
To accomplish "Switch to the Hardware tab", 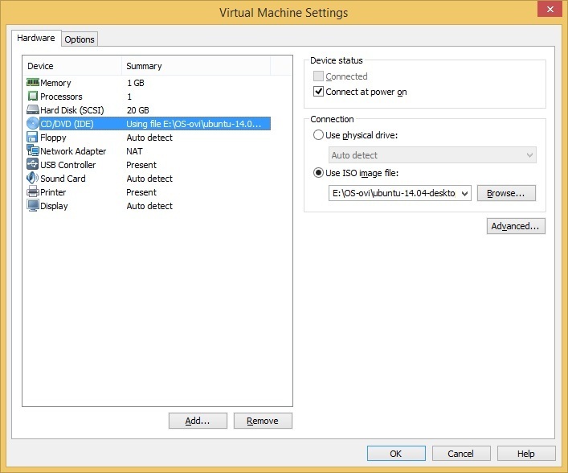I will point(36,38).
